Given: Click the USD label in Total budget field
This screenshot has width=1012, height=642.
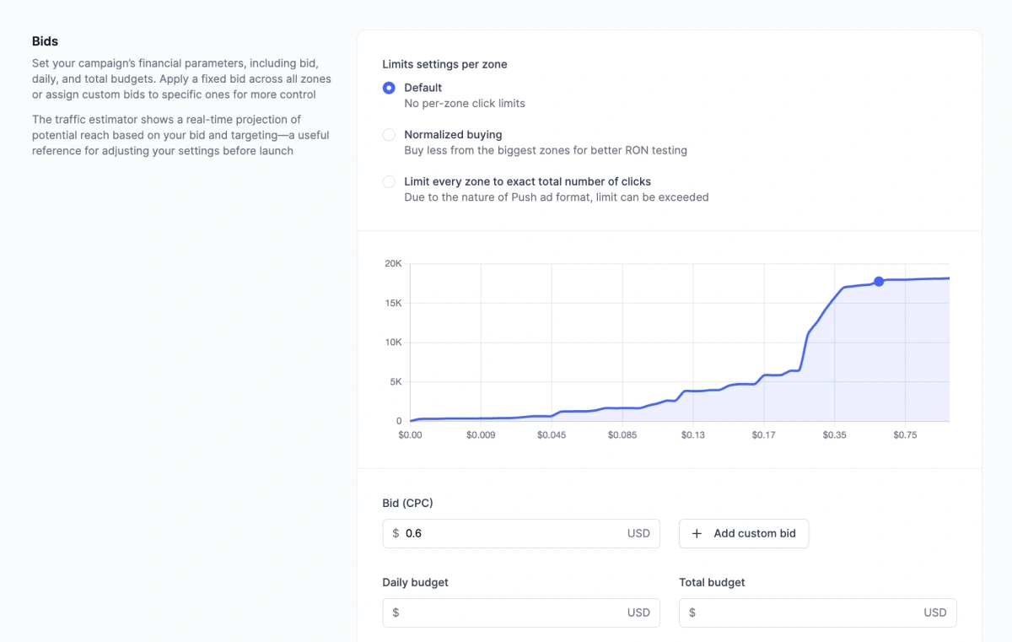Looking at the screenshot, I should pos(935,612).
